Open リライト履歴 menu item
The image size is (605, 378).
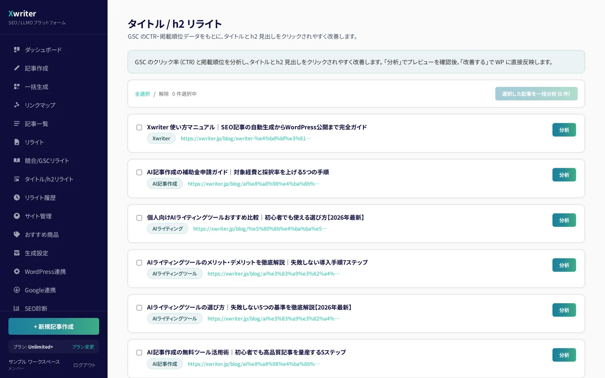54,197
